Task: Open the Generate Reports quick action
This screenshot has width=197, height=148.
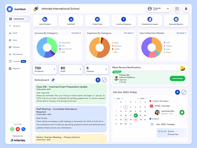Action: [x=176, y=21]
